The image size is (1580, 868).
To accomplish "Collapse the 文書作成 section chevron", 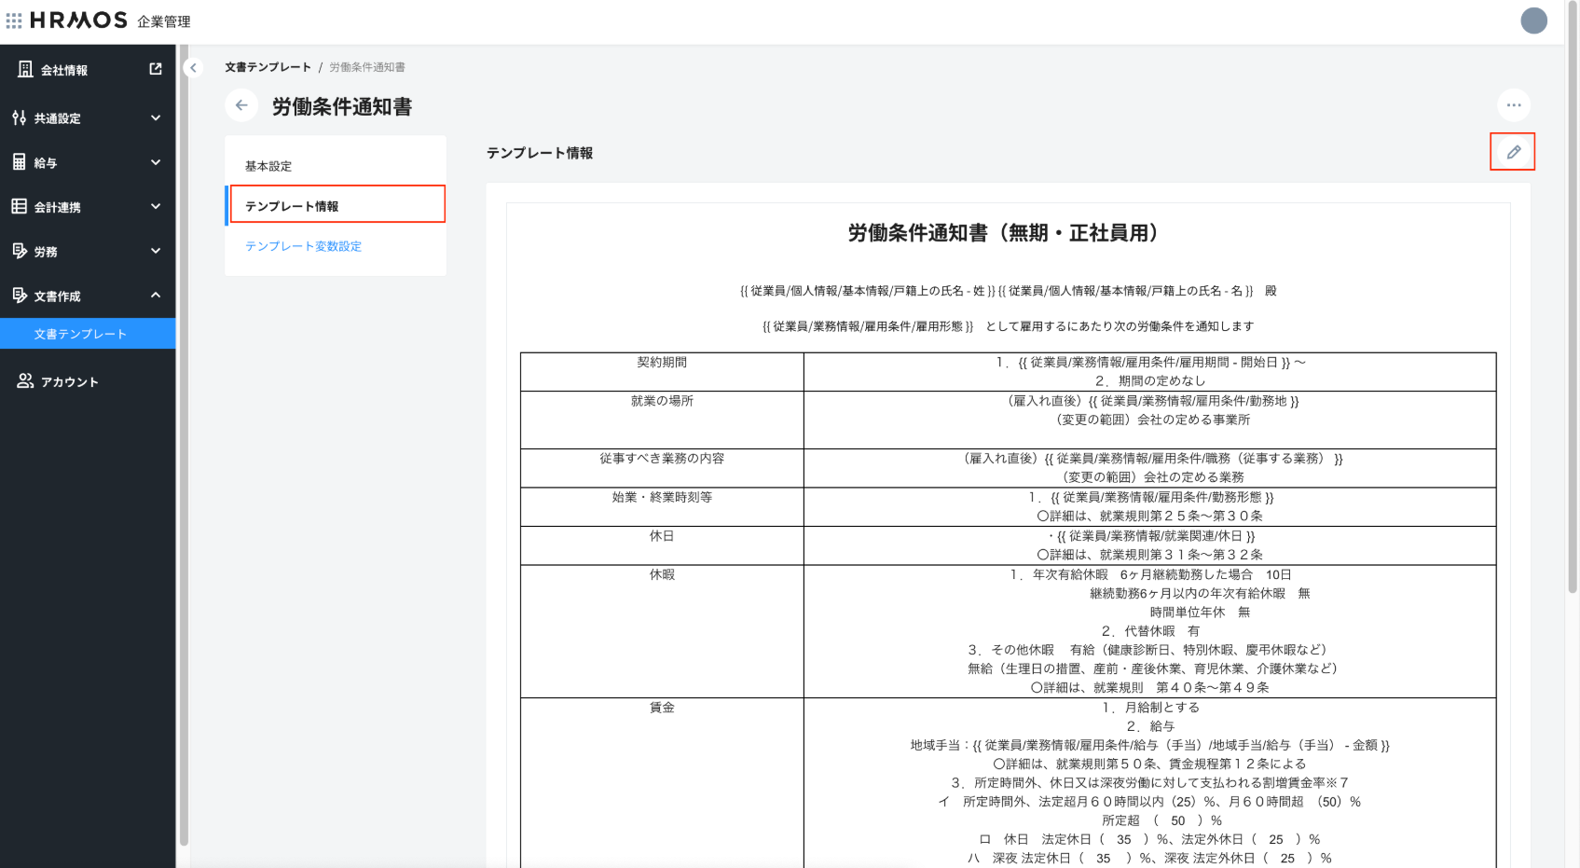I will 156,296.
